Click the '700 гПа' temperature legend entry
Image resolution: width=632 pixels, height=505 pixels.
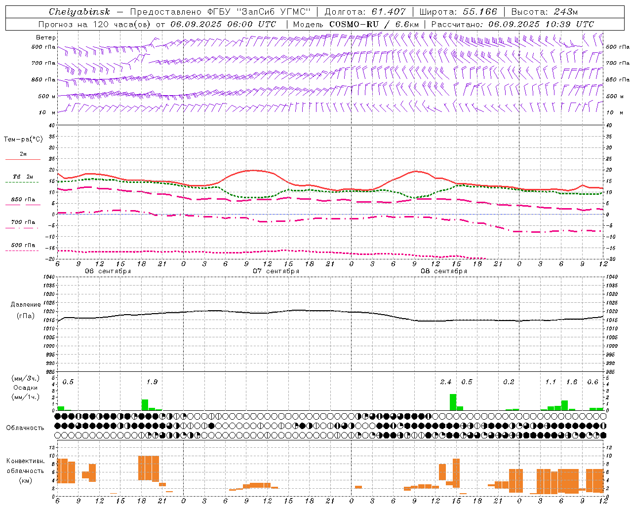pos(23,222)
